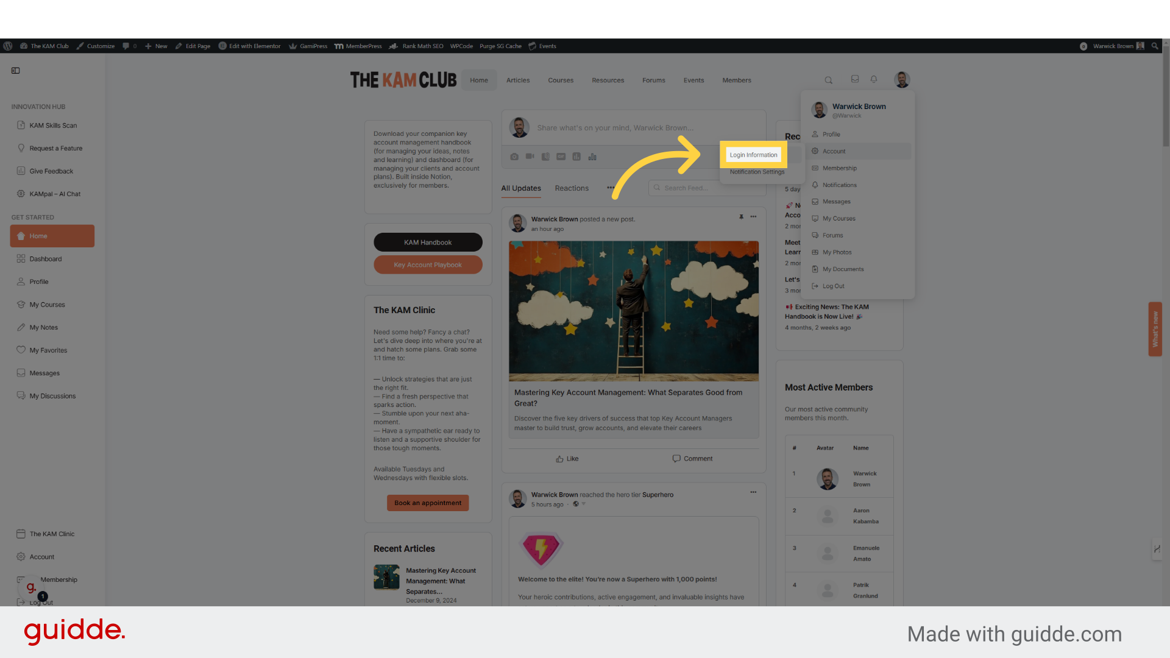Click The KAM Club site logo

pos(403,80)
